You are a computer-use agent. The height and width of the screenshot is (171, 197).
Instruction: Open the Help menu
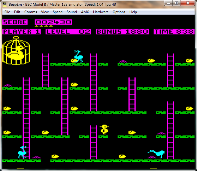(x=133, y=12)
